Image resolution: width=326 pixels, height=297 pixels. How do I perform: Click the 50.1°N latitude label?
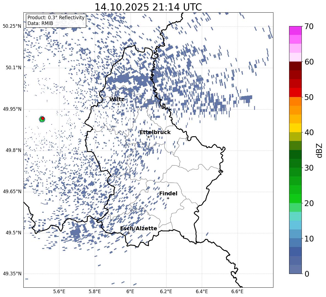pyautogui.click(x=13, y=68)
